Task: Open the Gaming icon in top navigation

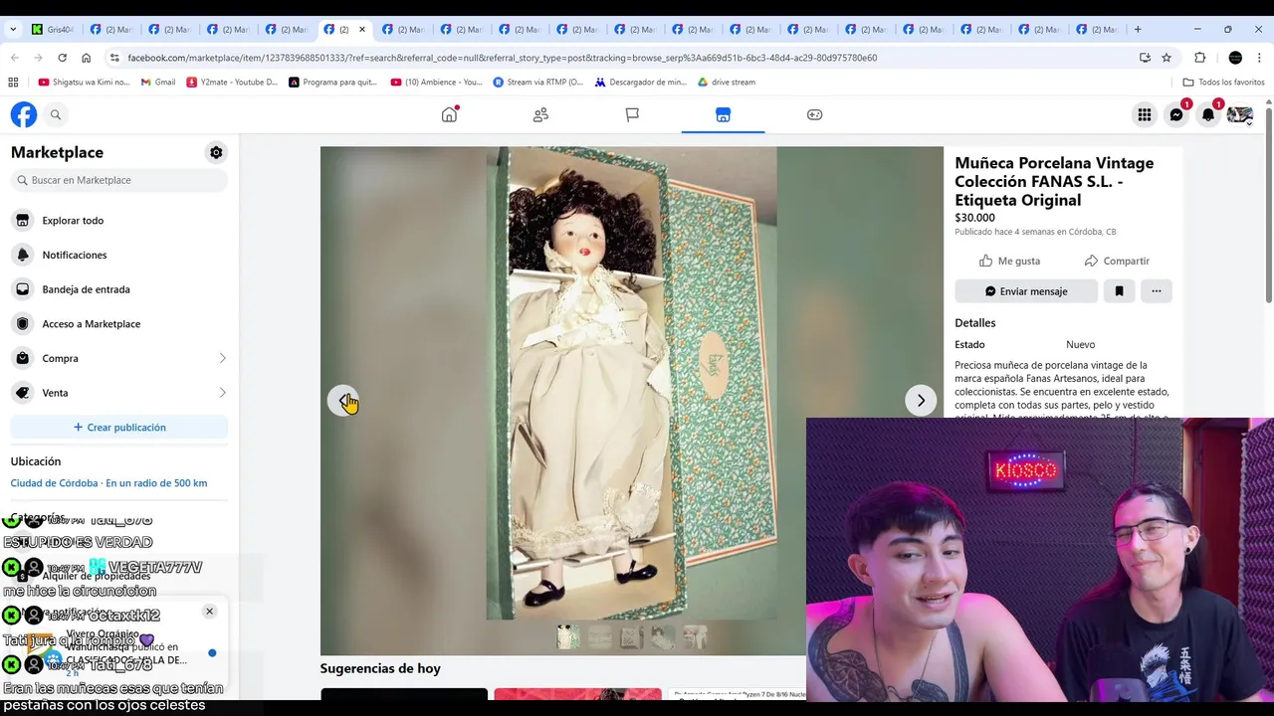Action: [814, 114]
